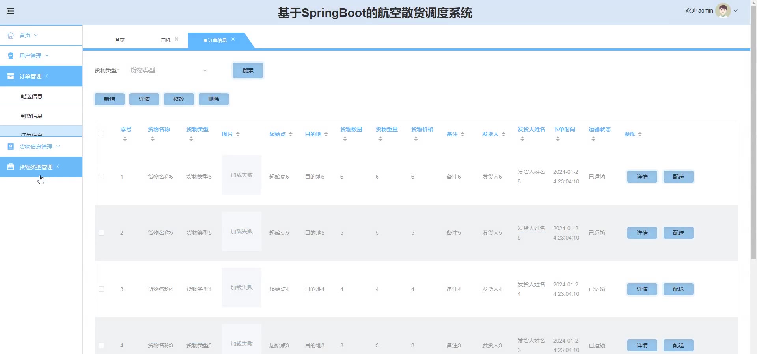Expand the 用户管理 menu chevron

pos(47,55)
